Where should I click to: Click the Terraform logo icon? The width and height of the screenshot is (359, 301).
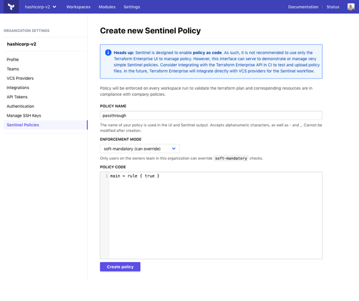pos(11,7)
